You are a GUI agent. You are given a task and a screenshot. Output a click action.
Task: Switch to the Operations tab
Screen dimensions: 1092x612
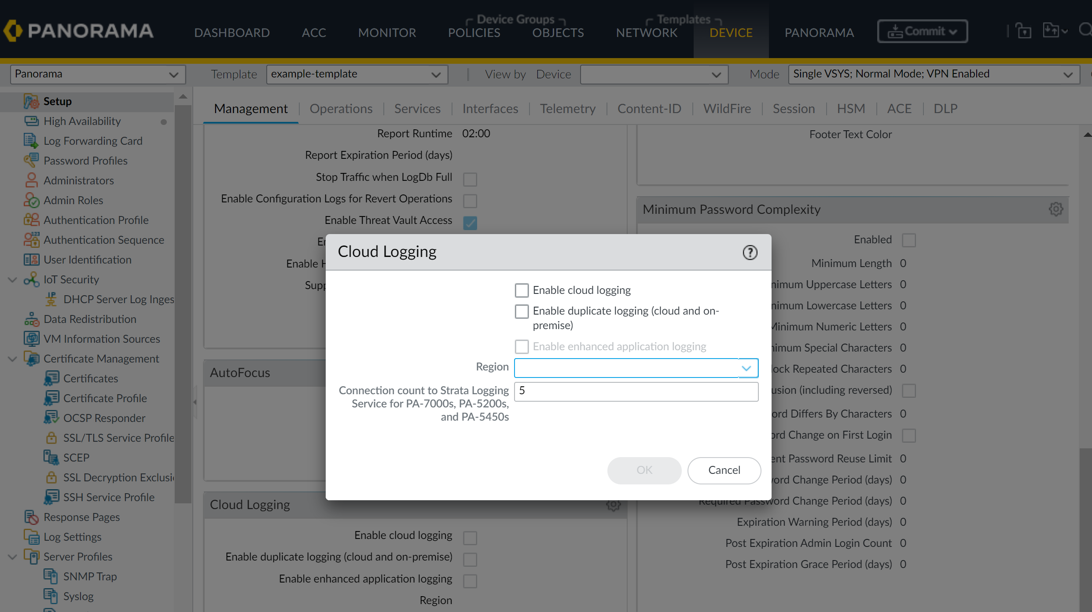pyautogui.click(x=341, y=109)
